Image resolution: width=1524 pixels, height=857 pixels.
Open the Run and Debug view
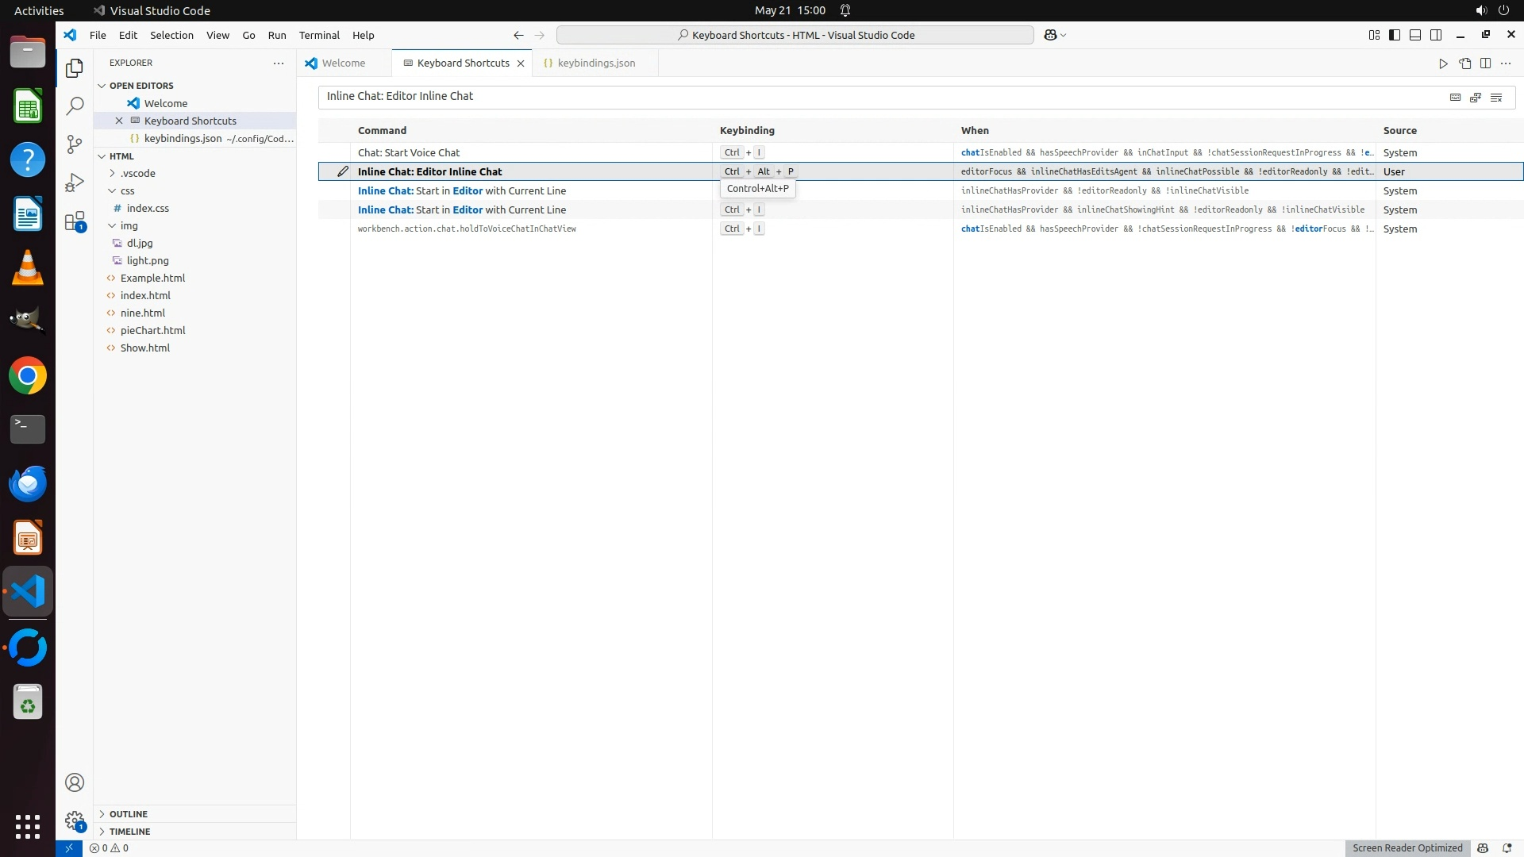tap(75, 183)
